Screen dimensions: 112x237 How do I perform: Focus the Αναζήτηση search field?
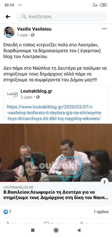coord(62,17)
